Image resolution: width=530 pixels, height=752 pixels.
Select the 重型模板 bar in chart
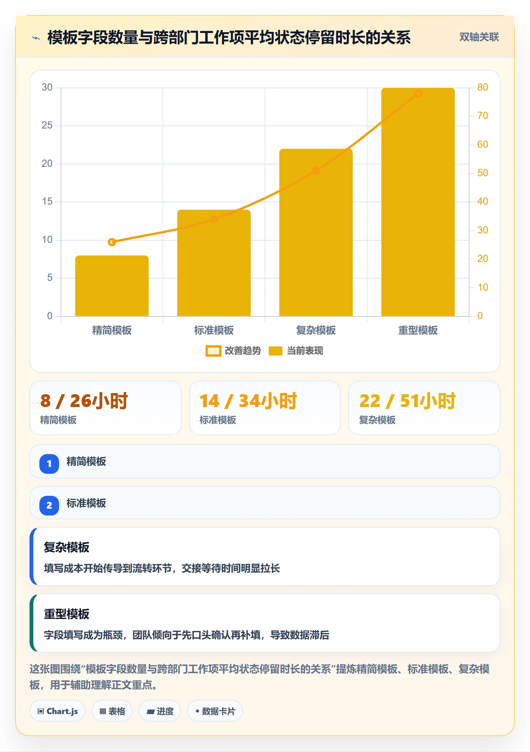(x=418, y=202)
